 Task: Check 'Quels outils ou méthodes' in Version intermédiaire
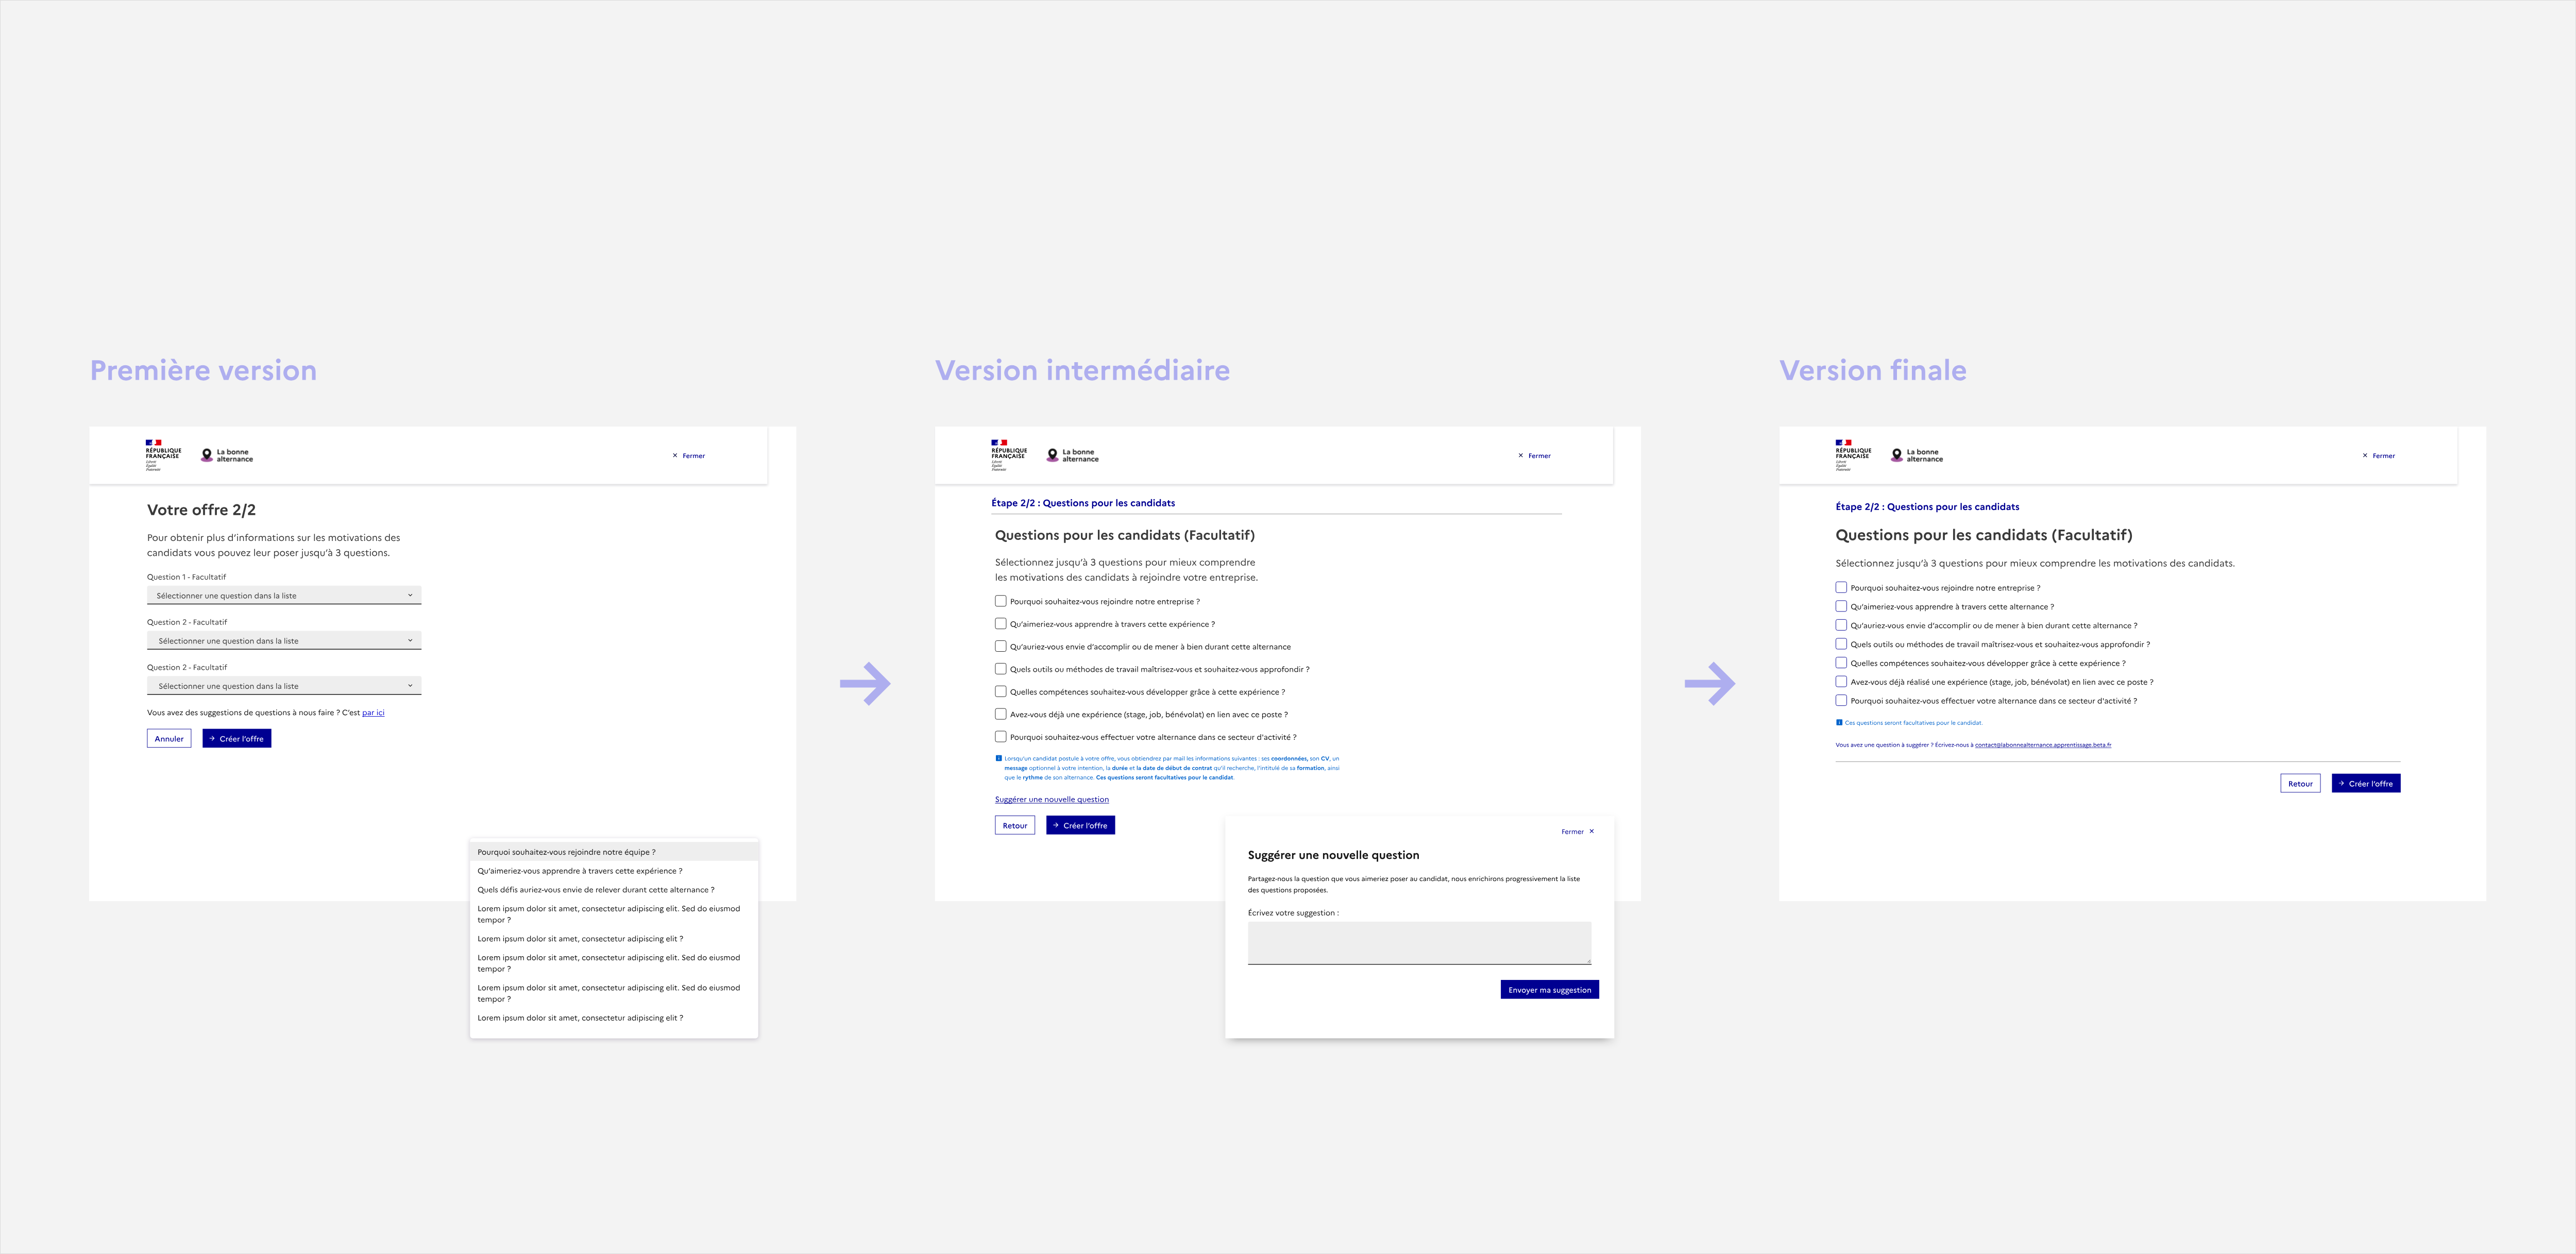pyautogui.click(x=1000, y=669)
